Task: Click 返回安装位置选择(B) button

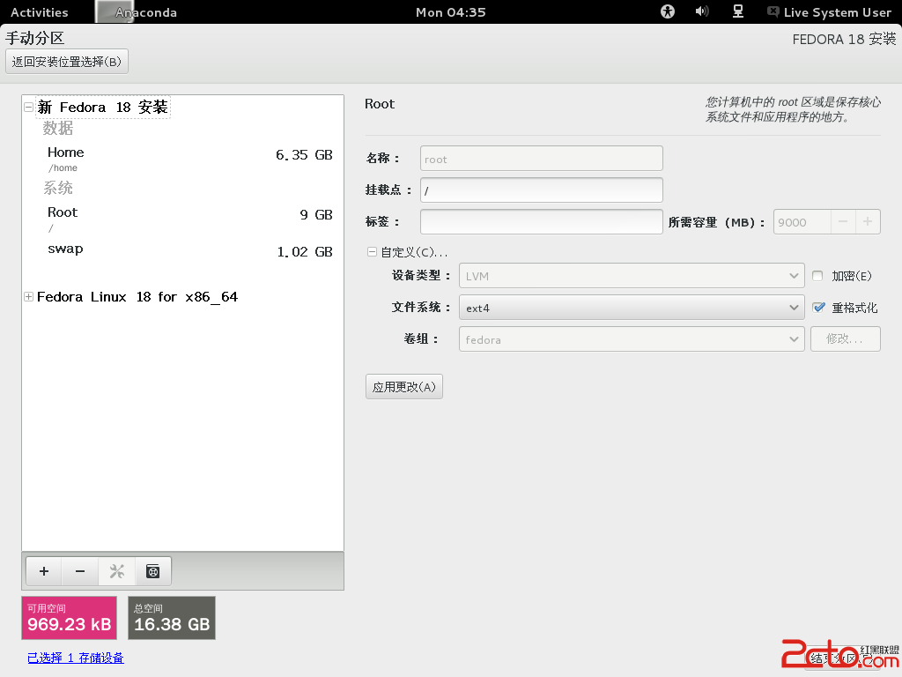Action: [x=67, y=62]
